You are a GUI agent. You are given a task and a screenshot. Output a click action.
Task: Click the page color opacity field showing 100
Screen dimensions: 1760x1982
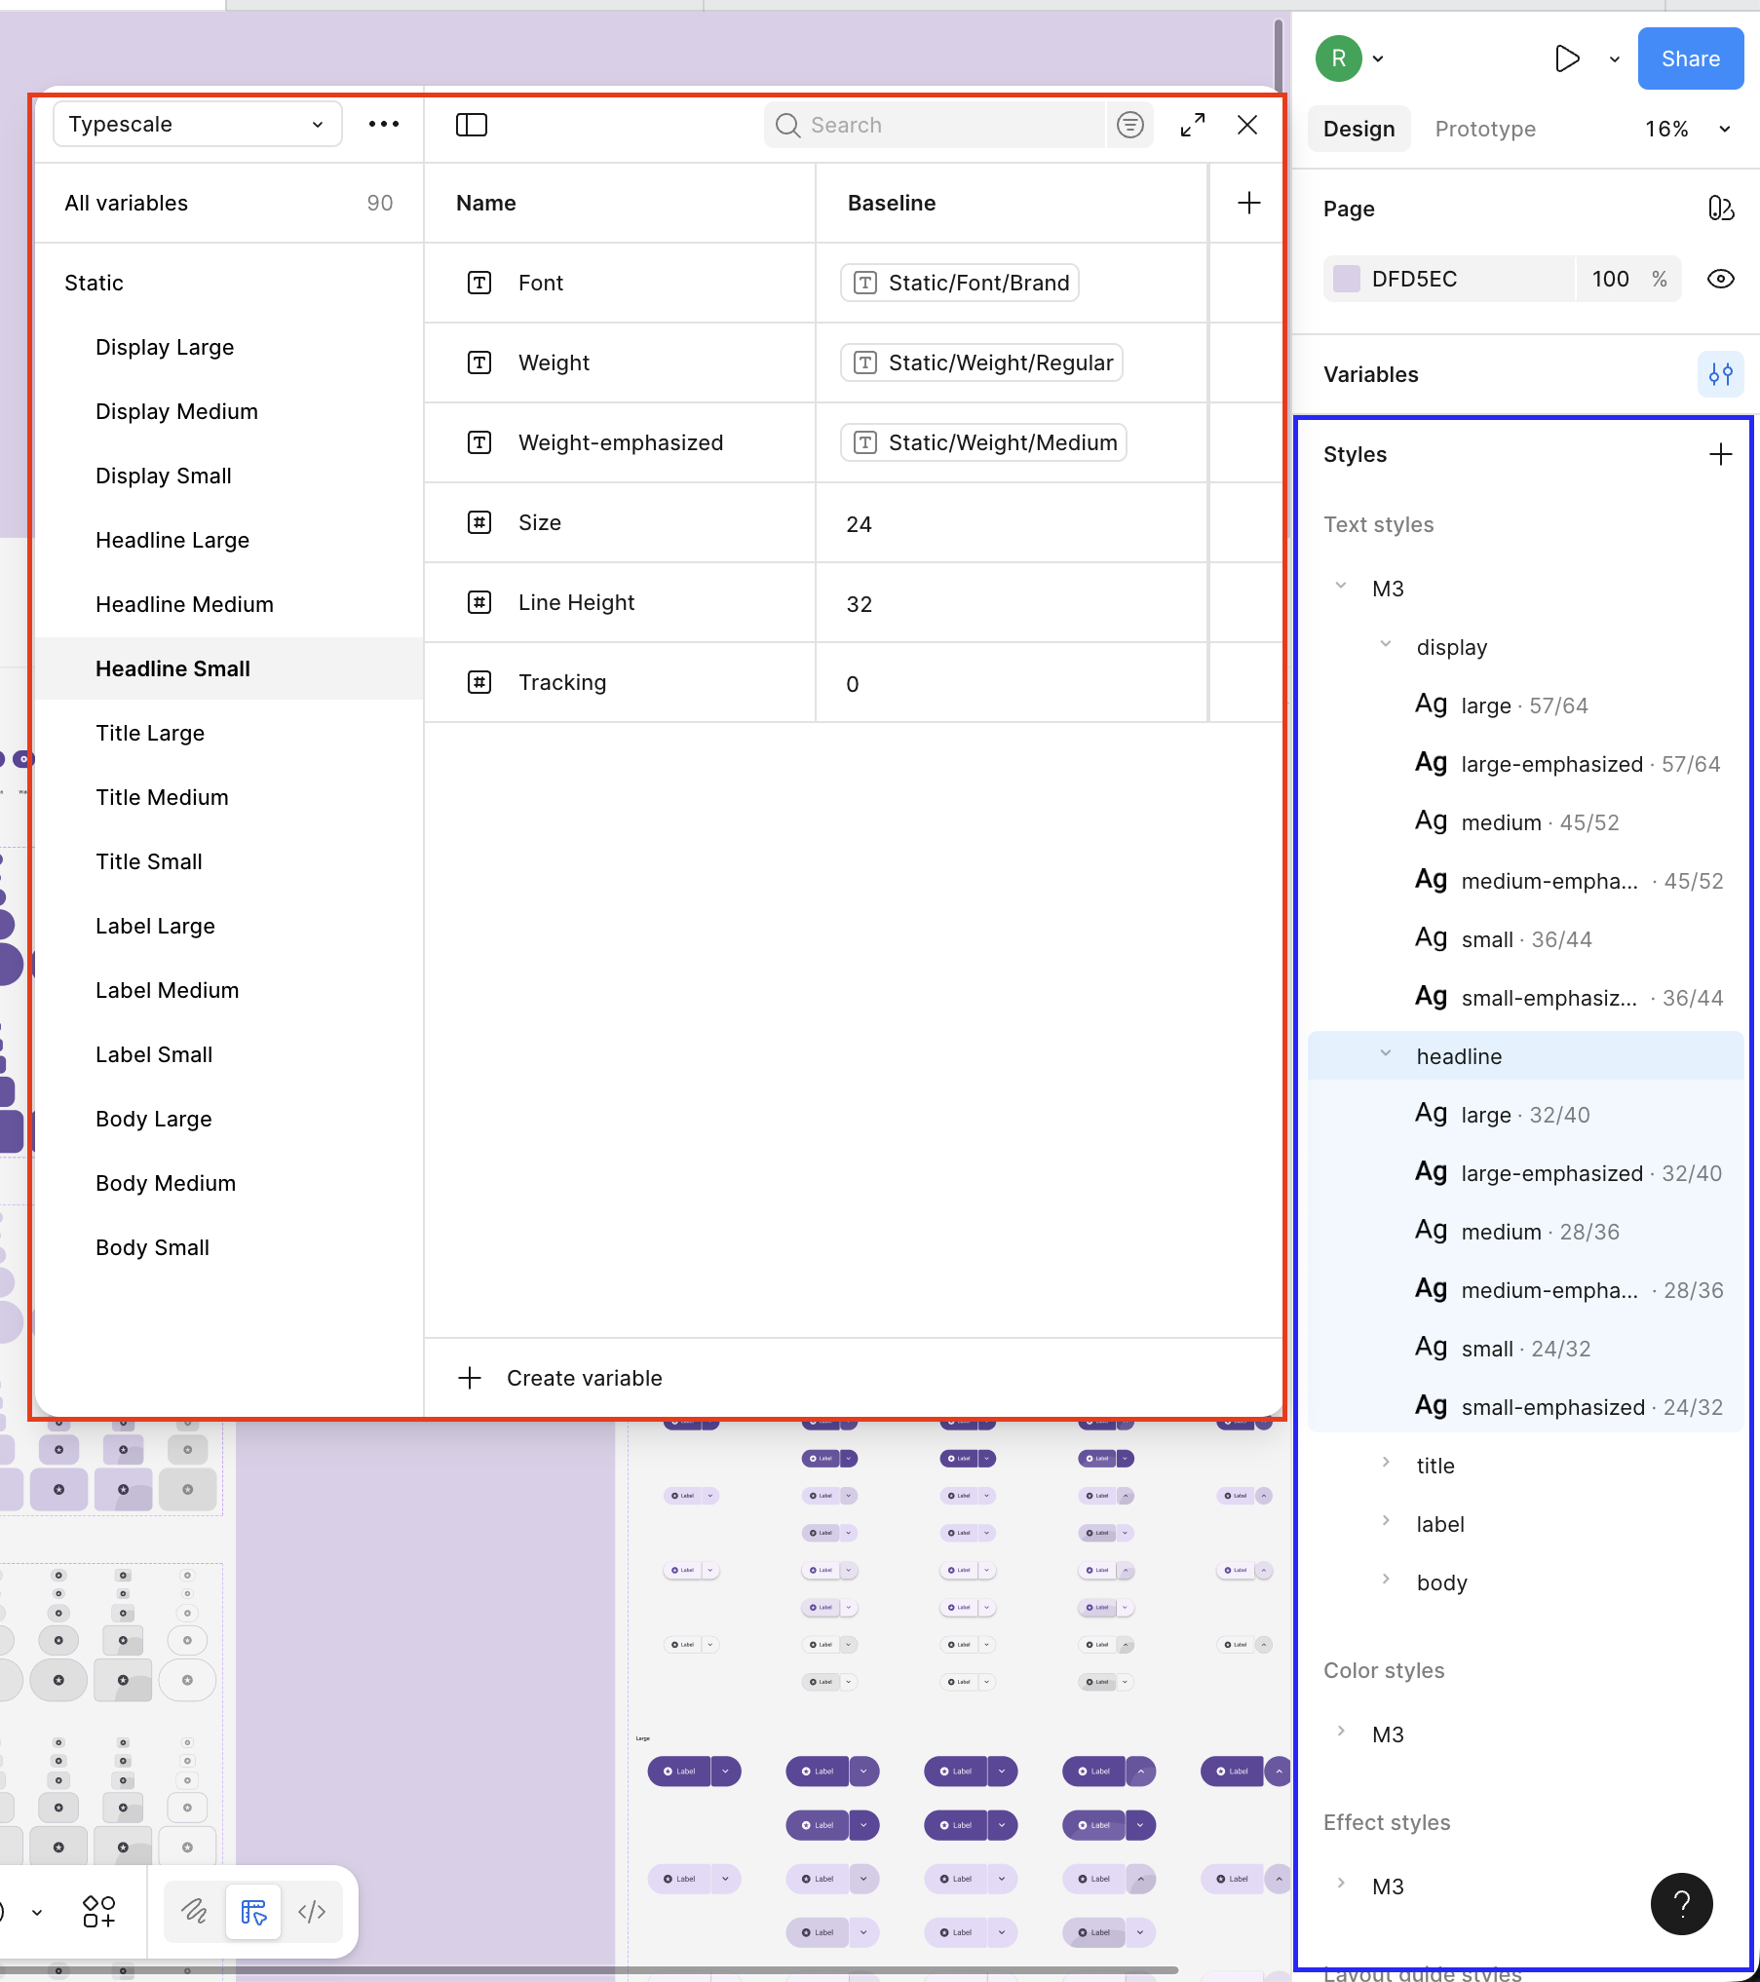(x=1610, y=279)
